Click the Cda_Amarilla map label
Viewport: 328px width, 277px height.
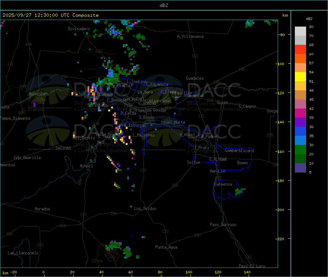(x=27, y=158)
